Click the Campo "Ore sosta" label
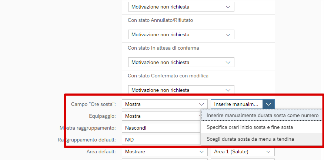The height and width of the screenshot is (160, 324). click(93, 104)
